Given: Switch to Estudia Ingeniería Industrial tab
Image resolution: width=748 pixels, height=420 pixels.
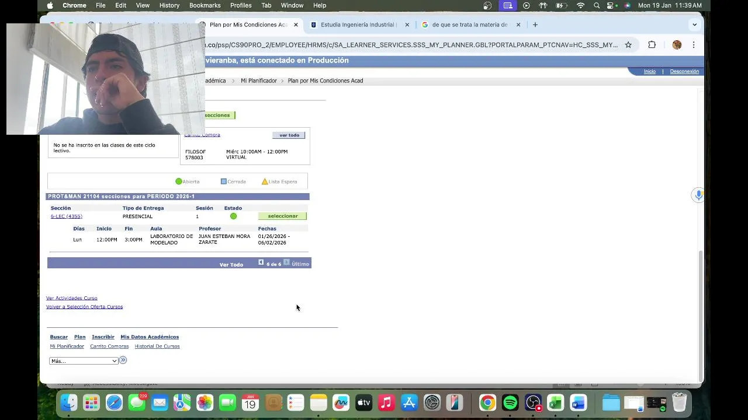Looking at the screenshot, I should pyautogui.click(x=359, y=24).
